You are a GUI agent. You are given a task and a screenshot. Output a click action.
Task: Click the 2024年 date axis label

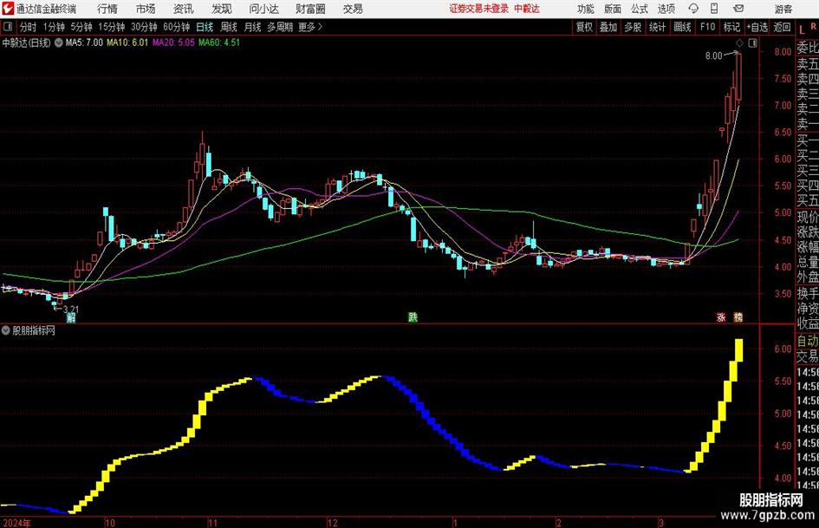click(16, 523)
